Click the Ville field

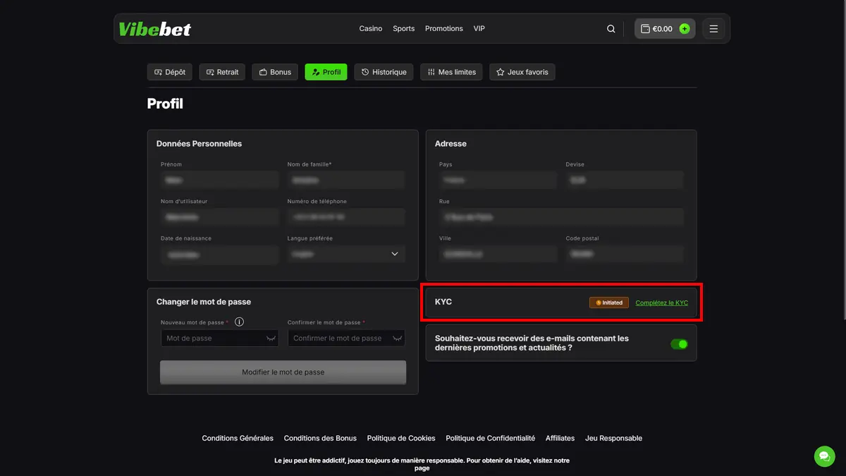498,254
